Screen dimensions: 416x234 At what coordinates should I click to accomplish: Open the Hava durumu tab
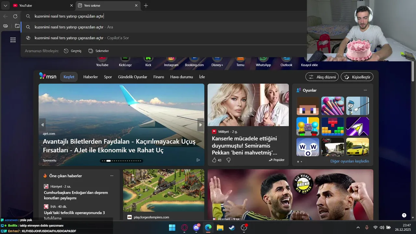tap(182, 77)
